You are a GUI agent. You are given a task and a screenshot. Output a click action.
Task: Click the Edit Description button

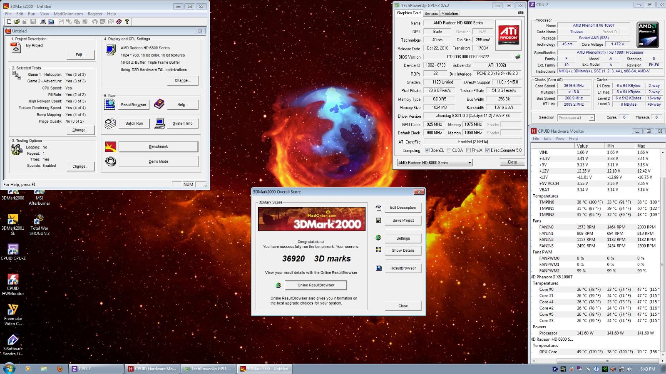pos(403,208)
